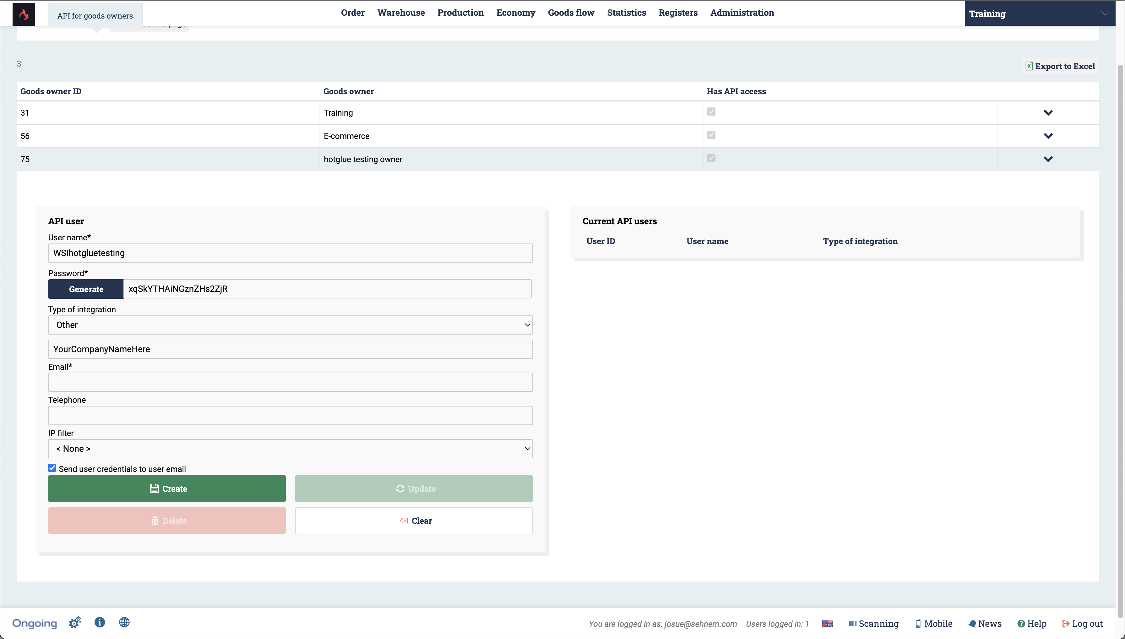Toggle Send user credentials to email checkbox
Viewport: 1125px width, 639px height.
coord(52,468)
